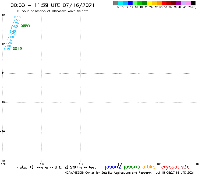Image resolution: width=199 pixels, height=175 pixels.
Task: Click the -18 latitude axis label
Action: point(2,131)
